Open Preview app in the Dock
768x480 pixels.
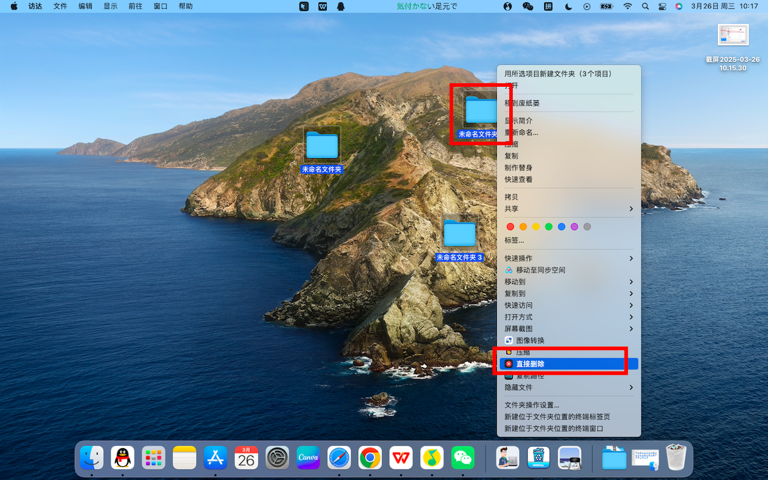[x=570, y=458]
